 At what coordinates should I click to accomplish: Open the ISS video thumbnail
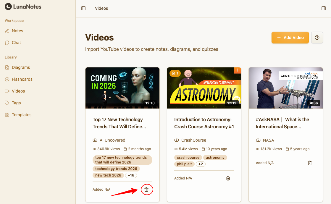pyautogui.click(x=285, y=88)
